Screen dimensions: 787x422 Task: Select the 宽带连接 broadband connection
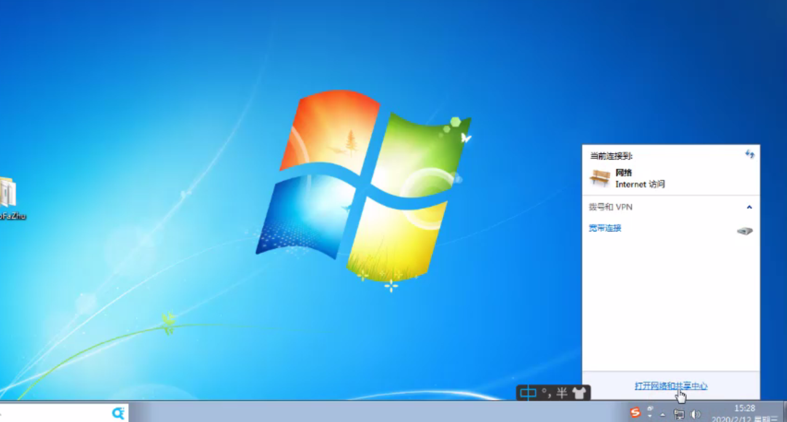pyautogui.click(x=605, y=228)
